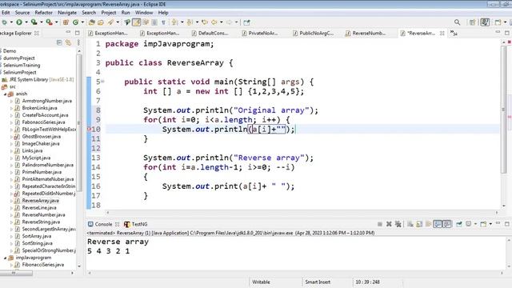Toggle Show Console When Standard Out Changes
The height and width of the screenshot is (288, 512).
tap(438, 224)
